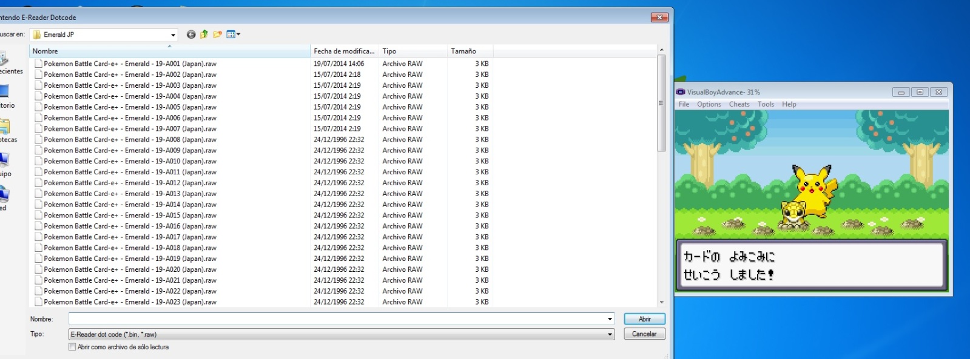Click file name ending 19-A021 (Japan).raw
The image size is (970, 359).
tap(130, 280)
